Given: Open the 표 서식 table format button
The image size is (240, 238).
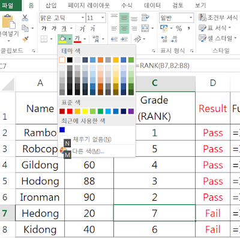Looking at the screenshot, I should click(x=215, y=28).
